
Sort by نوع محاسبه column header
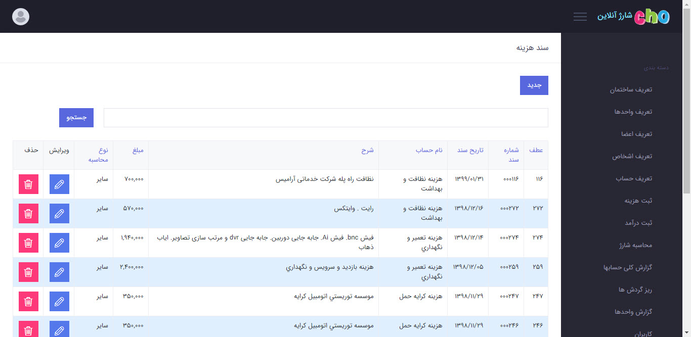coord(99,155)
